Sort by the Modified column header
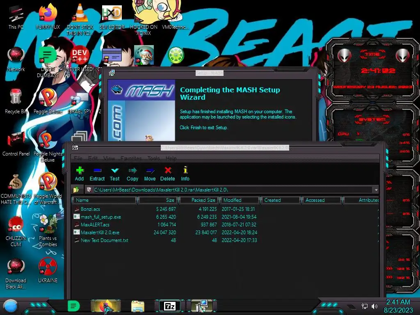This screenshot has height=315, width=420. pyautogui.click(x=240, y=200)
